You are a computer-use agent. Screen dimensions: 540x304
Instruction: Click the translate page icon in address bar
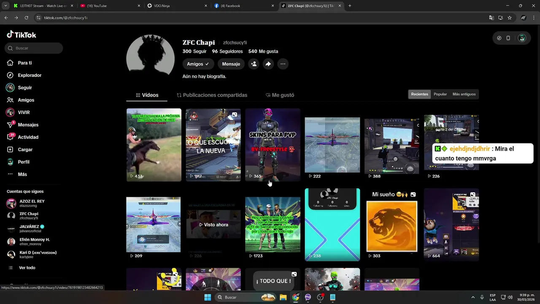click(x=491, y=18)
